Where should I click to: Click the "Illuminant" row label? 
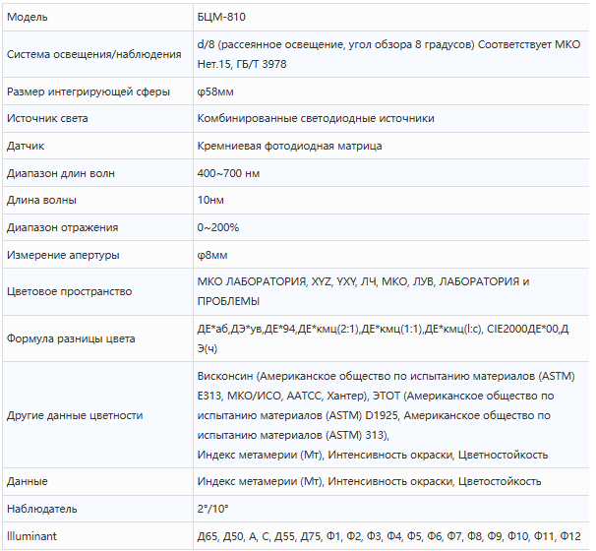[x=33, y=536]
